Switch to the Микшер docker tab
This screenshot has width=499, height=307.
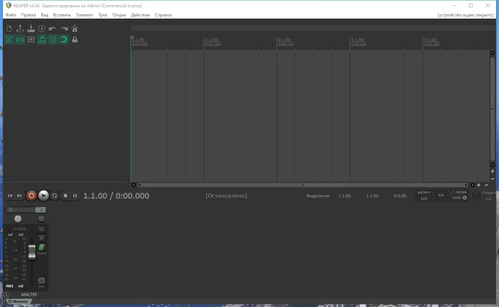click(20, 302)
